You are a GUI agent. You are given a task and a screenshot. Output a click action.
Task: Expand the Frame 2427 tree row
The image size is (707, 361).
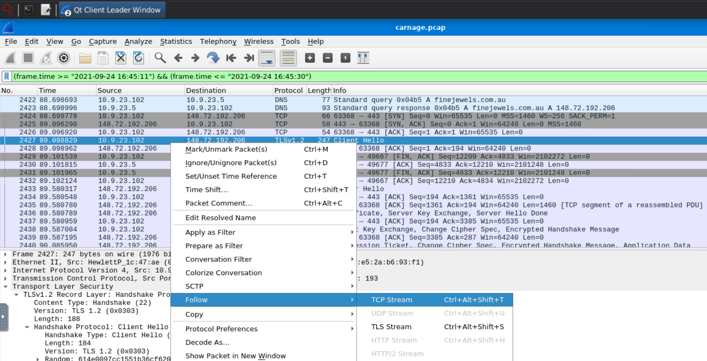pos(6,254)
